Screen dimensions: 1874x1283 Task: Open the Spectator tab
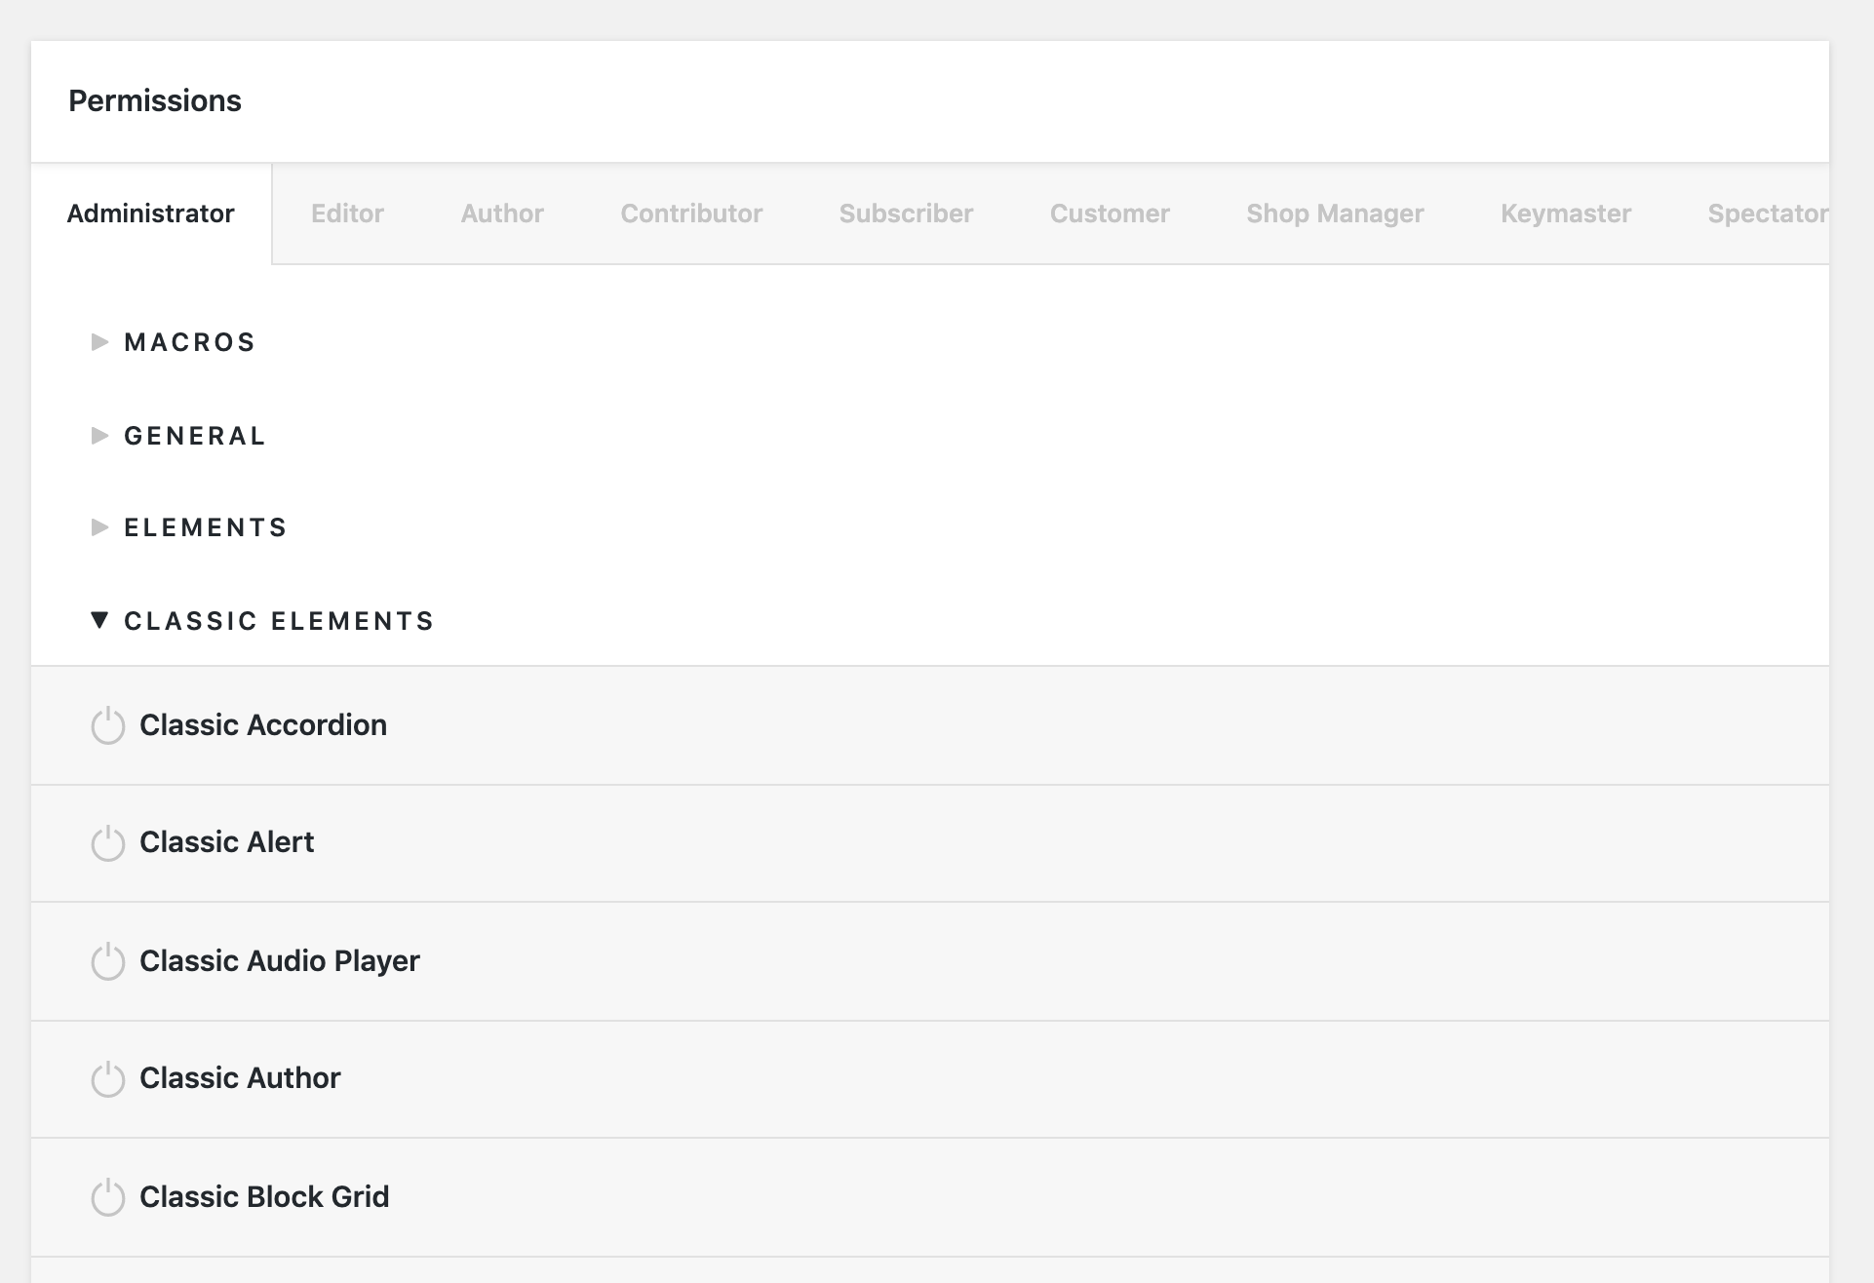point(1766,214)
